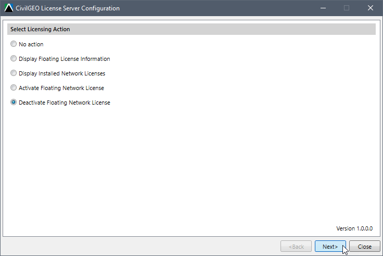Click the Next> button

330,247
